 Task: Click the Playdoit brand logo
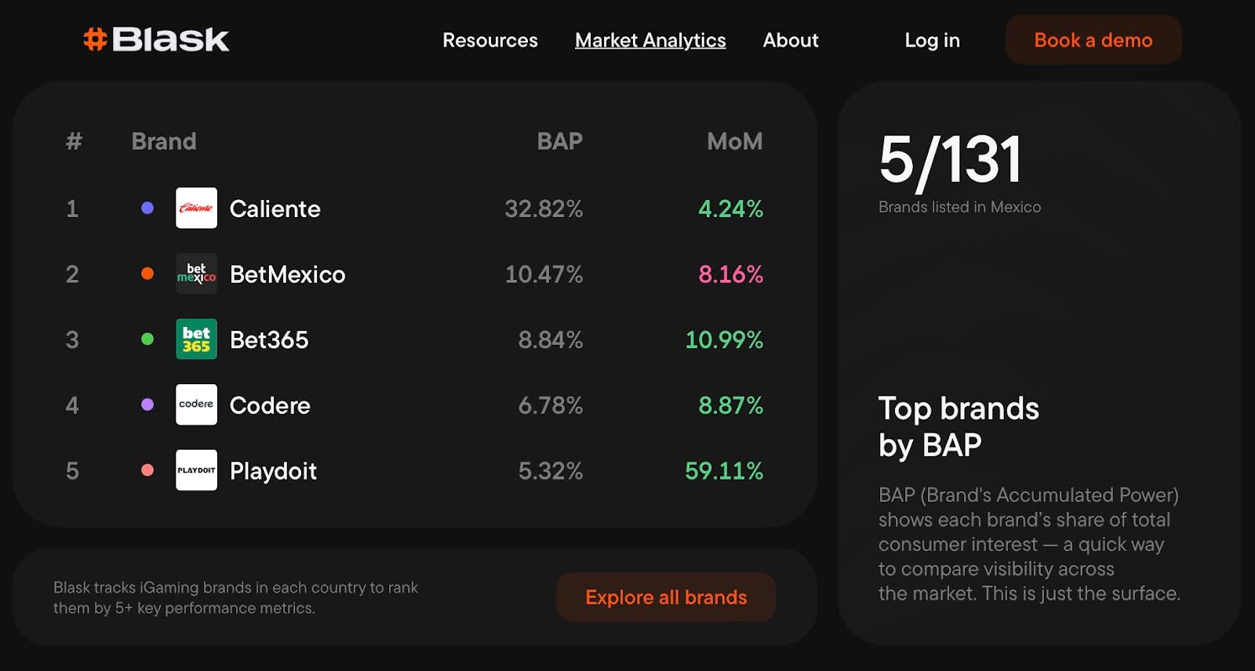(196, 470)
